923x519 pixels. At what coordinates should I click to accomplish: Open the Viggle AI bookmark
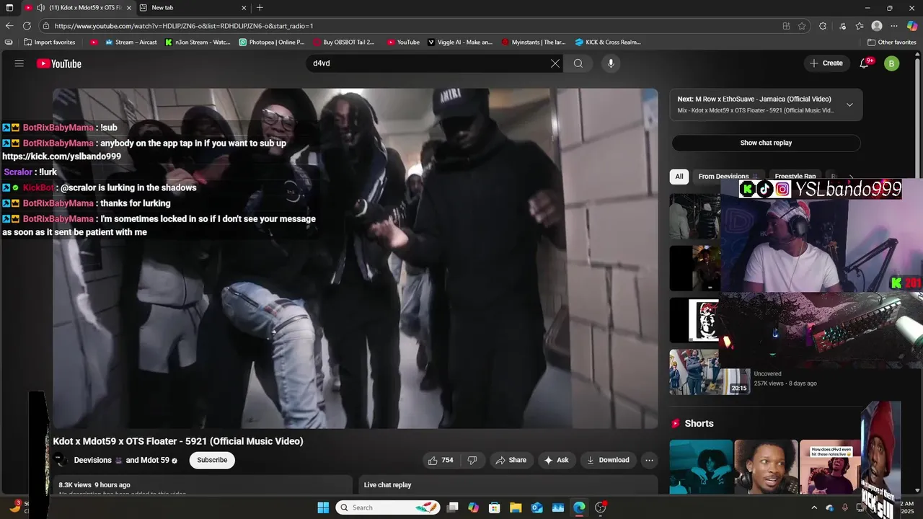click(460, 42)
